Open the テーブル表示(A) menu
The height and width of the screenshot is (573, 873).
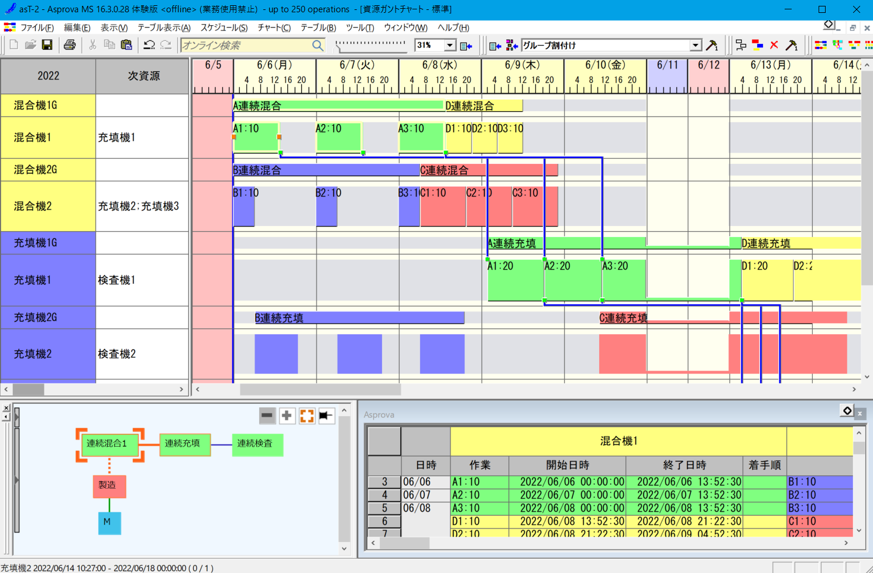coord(164,28)
